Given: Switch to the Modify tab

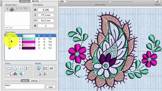Looking at the screenshot, I should click(x=35, y=1).
